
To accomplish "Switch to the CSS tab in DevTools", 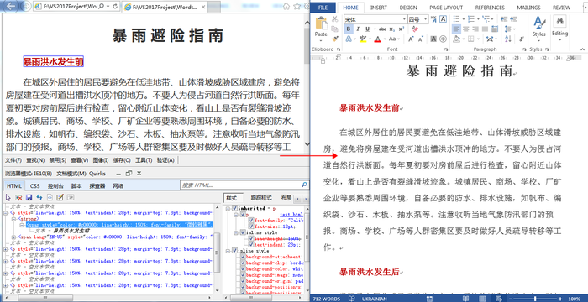I will point(35,186).
